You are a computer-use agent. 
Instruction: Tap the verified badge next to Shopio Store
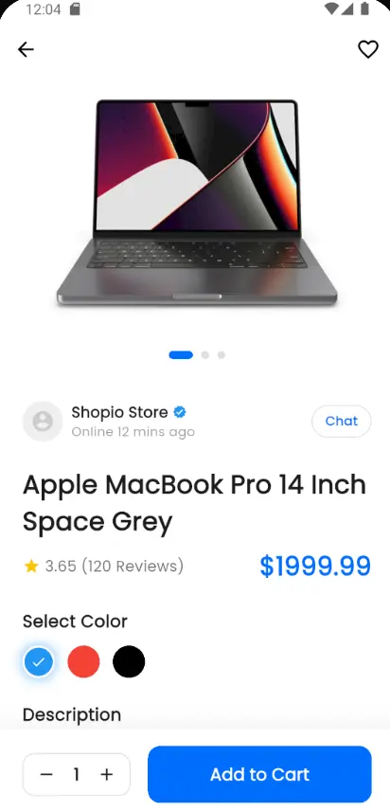[180, 412]
